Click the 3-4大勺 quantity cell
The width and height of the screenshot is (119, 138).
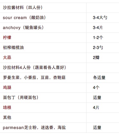pyautogui.click(x=103, y=18)
